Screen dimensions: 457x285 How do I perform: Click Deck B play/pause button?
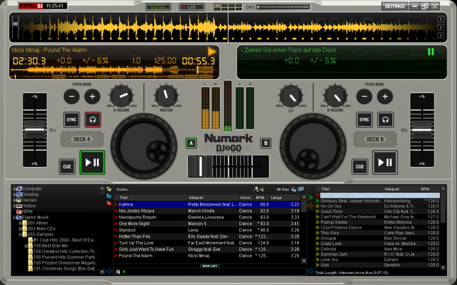point(384,162)
